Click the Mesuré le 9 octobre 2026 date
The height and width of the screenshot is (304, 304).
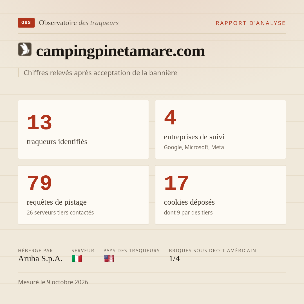click(x=53, y=282)
